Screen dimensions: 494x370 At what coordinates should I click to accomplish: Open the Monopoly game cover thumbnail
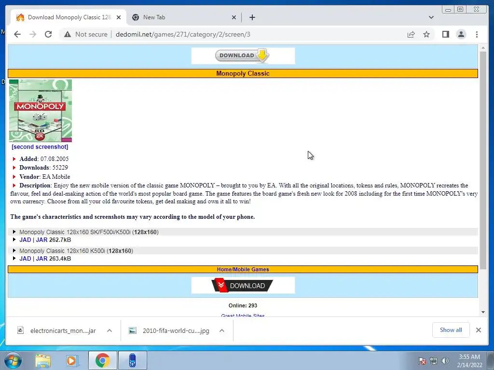pos(41,110)
